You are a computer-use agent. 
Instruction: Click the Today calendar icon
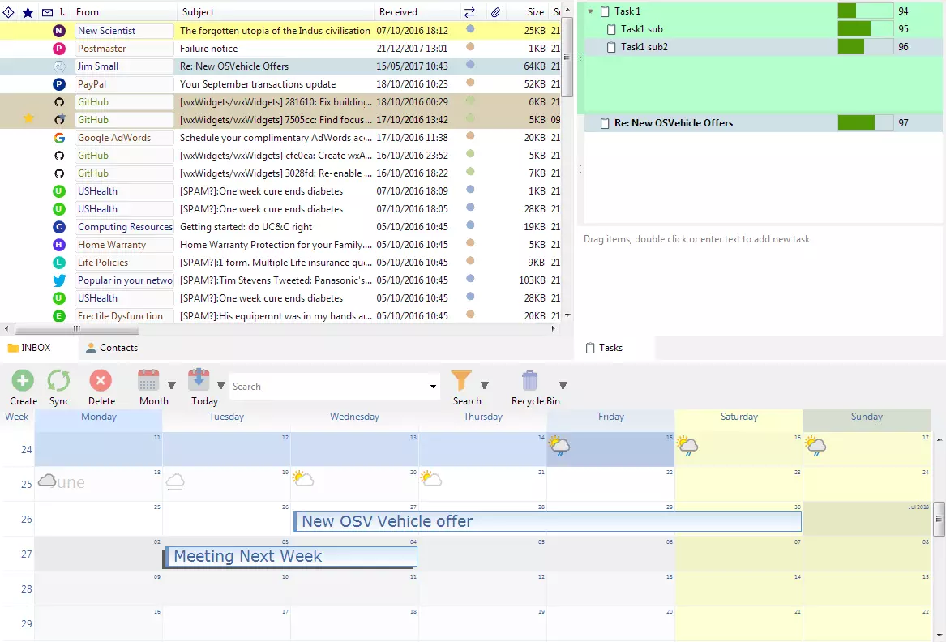click(x=199, y=381)
